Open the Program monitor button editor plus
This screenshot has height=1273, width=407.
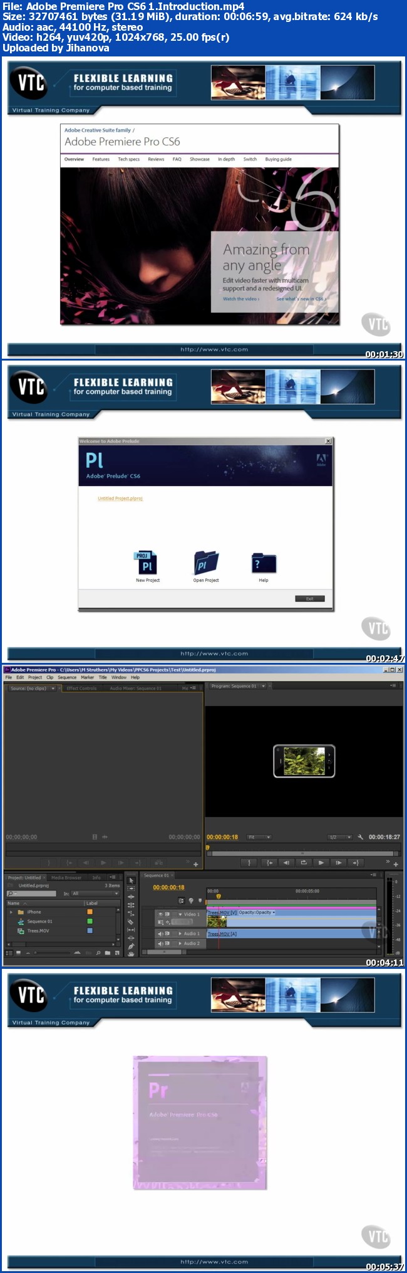coord(396,864)
